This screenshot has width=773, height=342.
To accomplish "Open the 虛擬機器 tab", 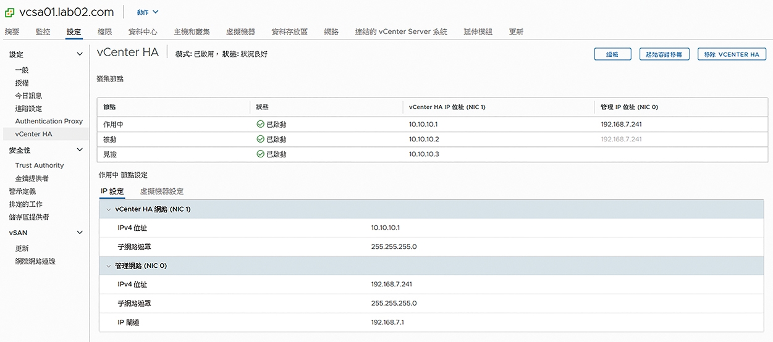I will 240,32.
